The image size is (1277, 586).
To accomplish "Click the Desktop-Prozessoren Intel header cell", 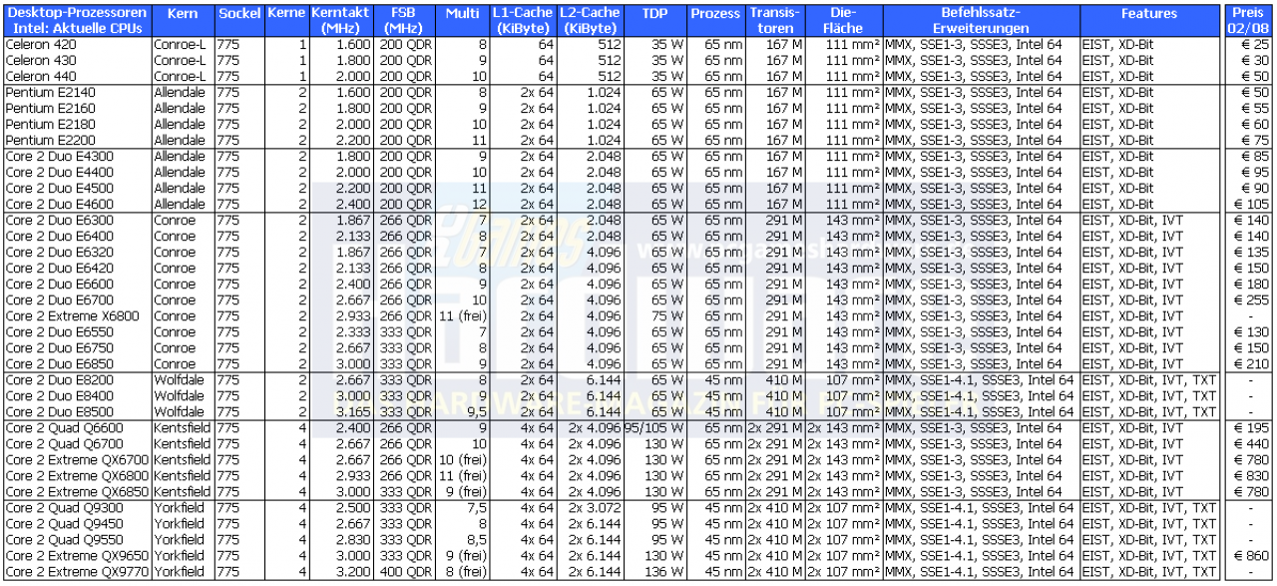I will tap(78, 21).
